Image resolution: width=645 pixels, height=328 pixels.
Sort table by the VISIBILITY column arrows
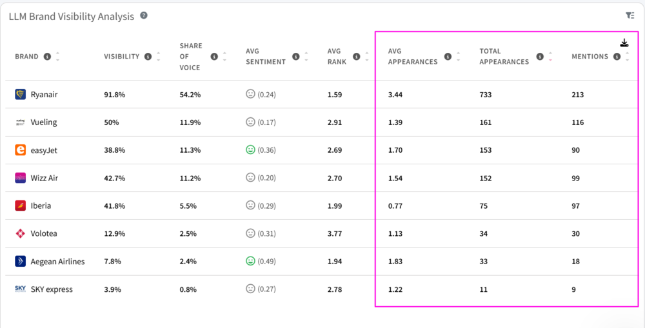[x=159, y=56]
